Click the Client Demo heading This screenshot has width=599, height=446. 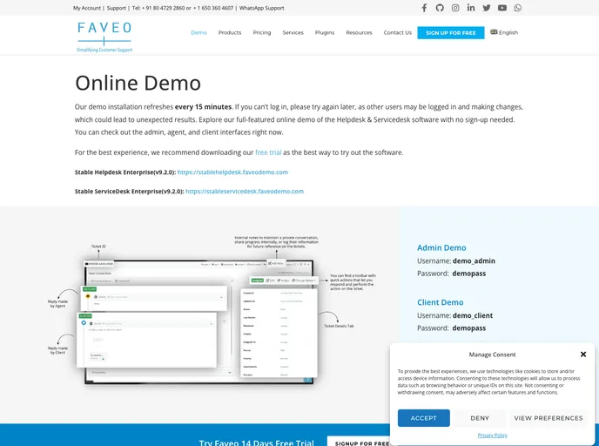click(x=440, y=302)
